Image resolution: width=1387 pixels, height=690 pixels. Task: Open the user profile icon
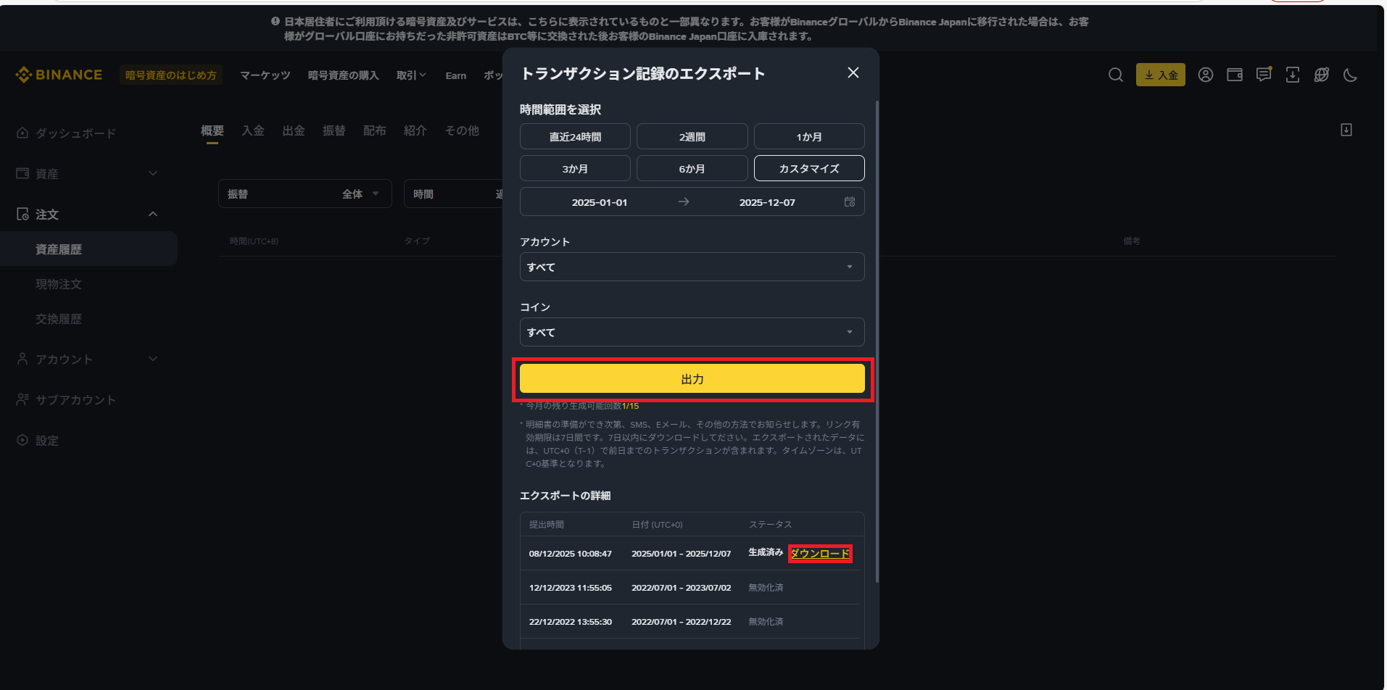1205,75
